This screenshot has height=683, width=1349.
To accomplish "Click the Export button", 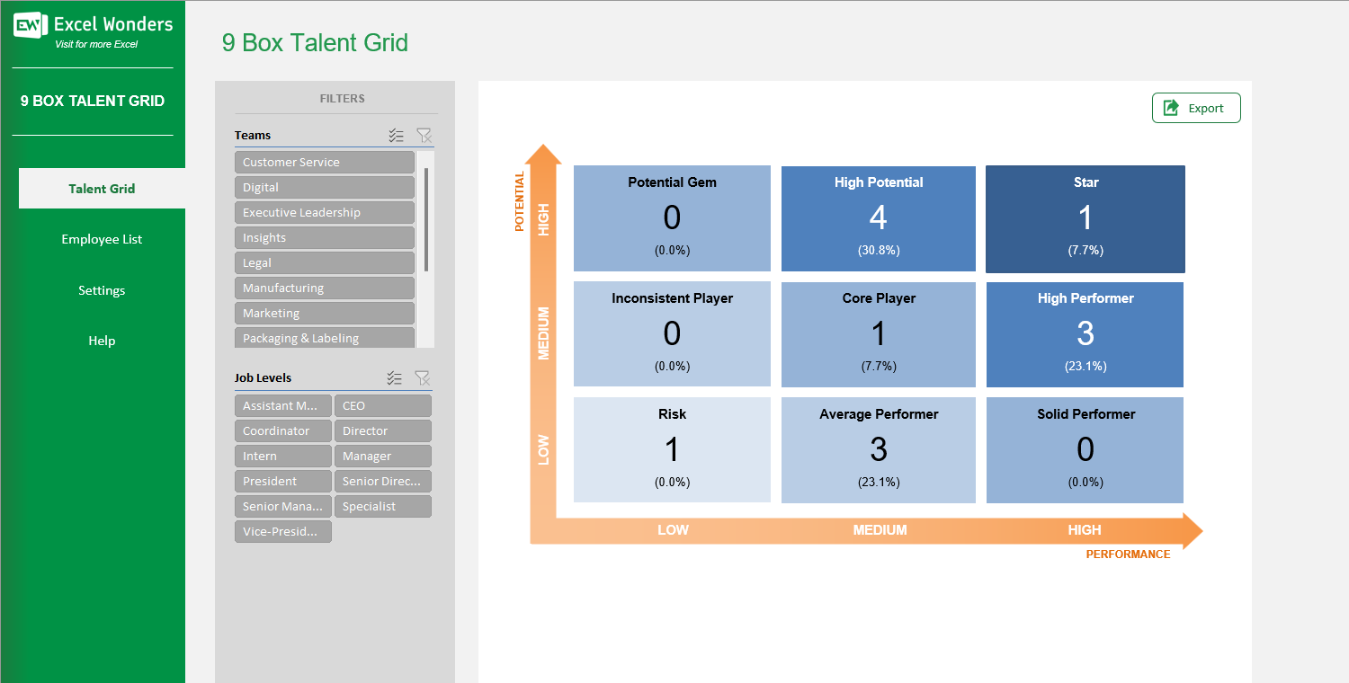I will [1196, 107].
